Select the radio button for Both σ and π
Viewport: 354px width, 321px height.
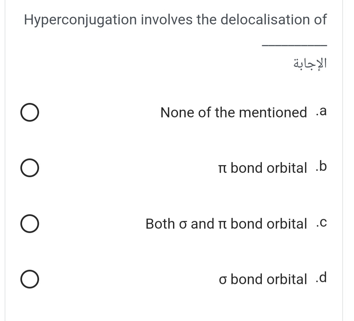(29, 224)
